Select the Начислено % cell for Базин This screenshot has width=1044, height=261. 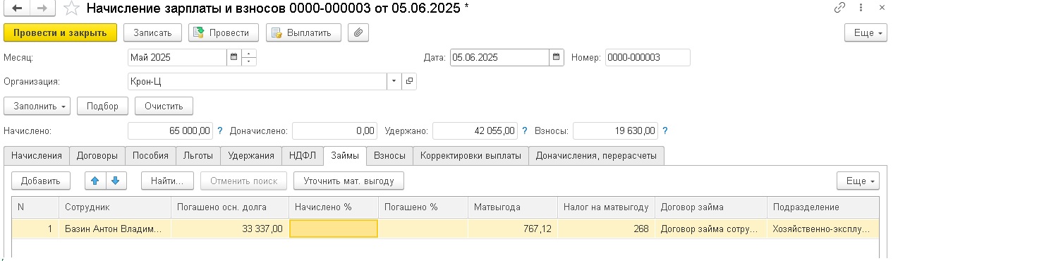334,229
